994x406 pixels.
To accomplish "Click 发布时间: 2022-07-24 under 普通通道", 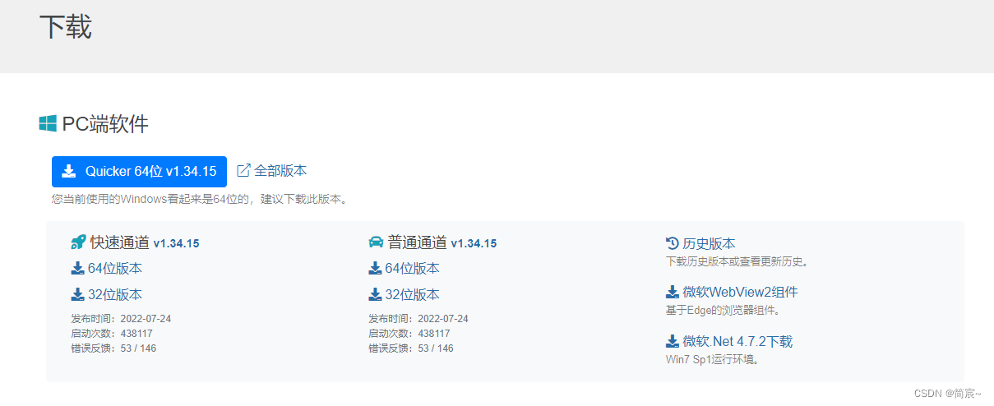I will point(418,318).
